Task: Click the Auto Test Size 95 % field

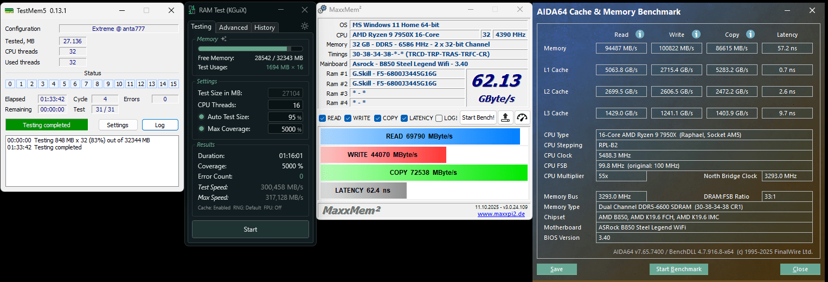Action: (286, 117)
